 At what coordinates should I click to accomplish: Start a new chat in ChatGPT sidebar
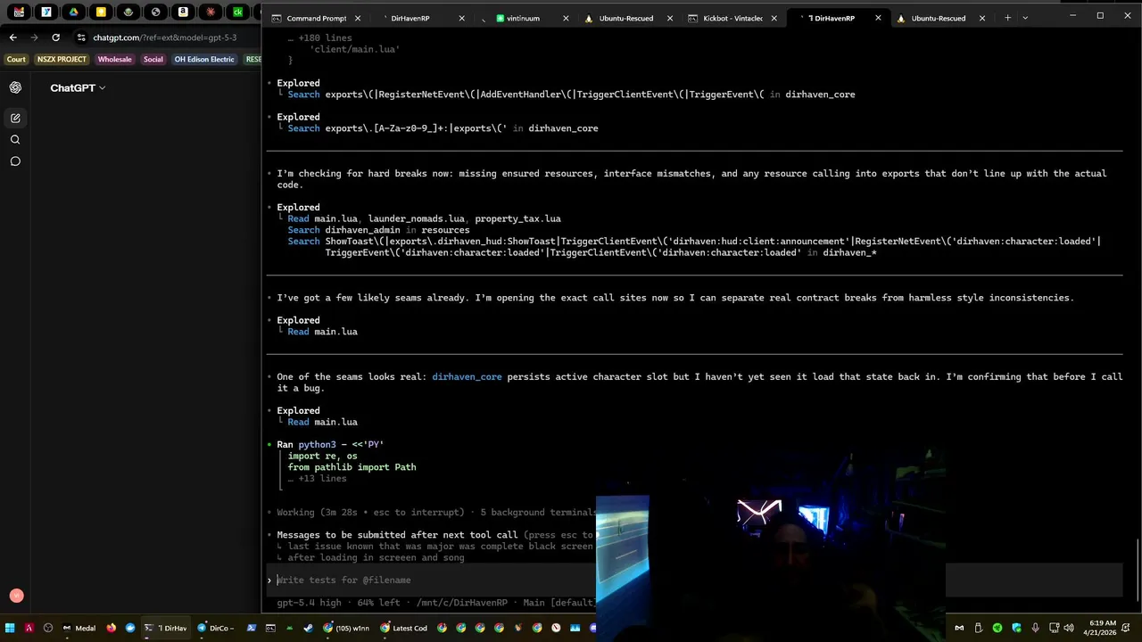click(x=15, y=118)
